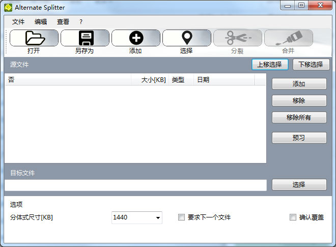Sort by the 类型 column header
Viewport: 336px width, 247px height.
181,80
